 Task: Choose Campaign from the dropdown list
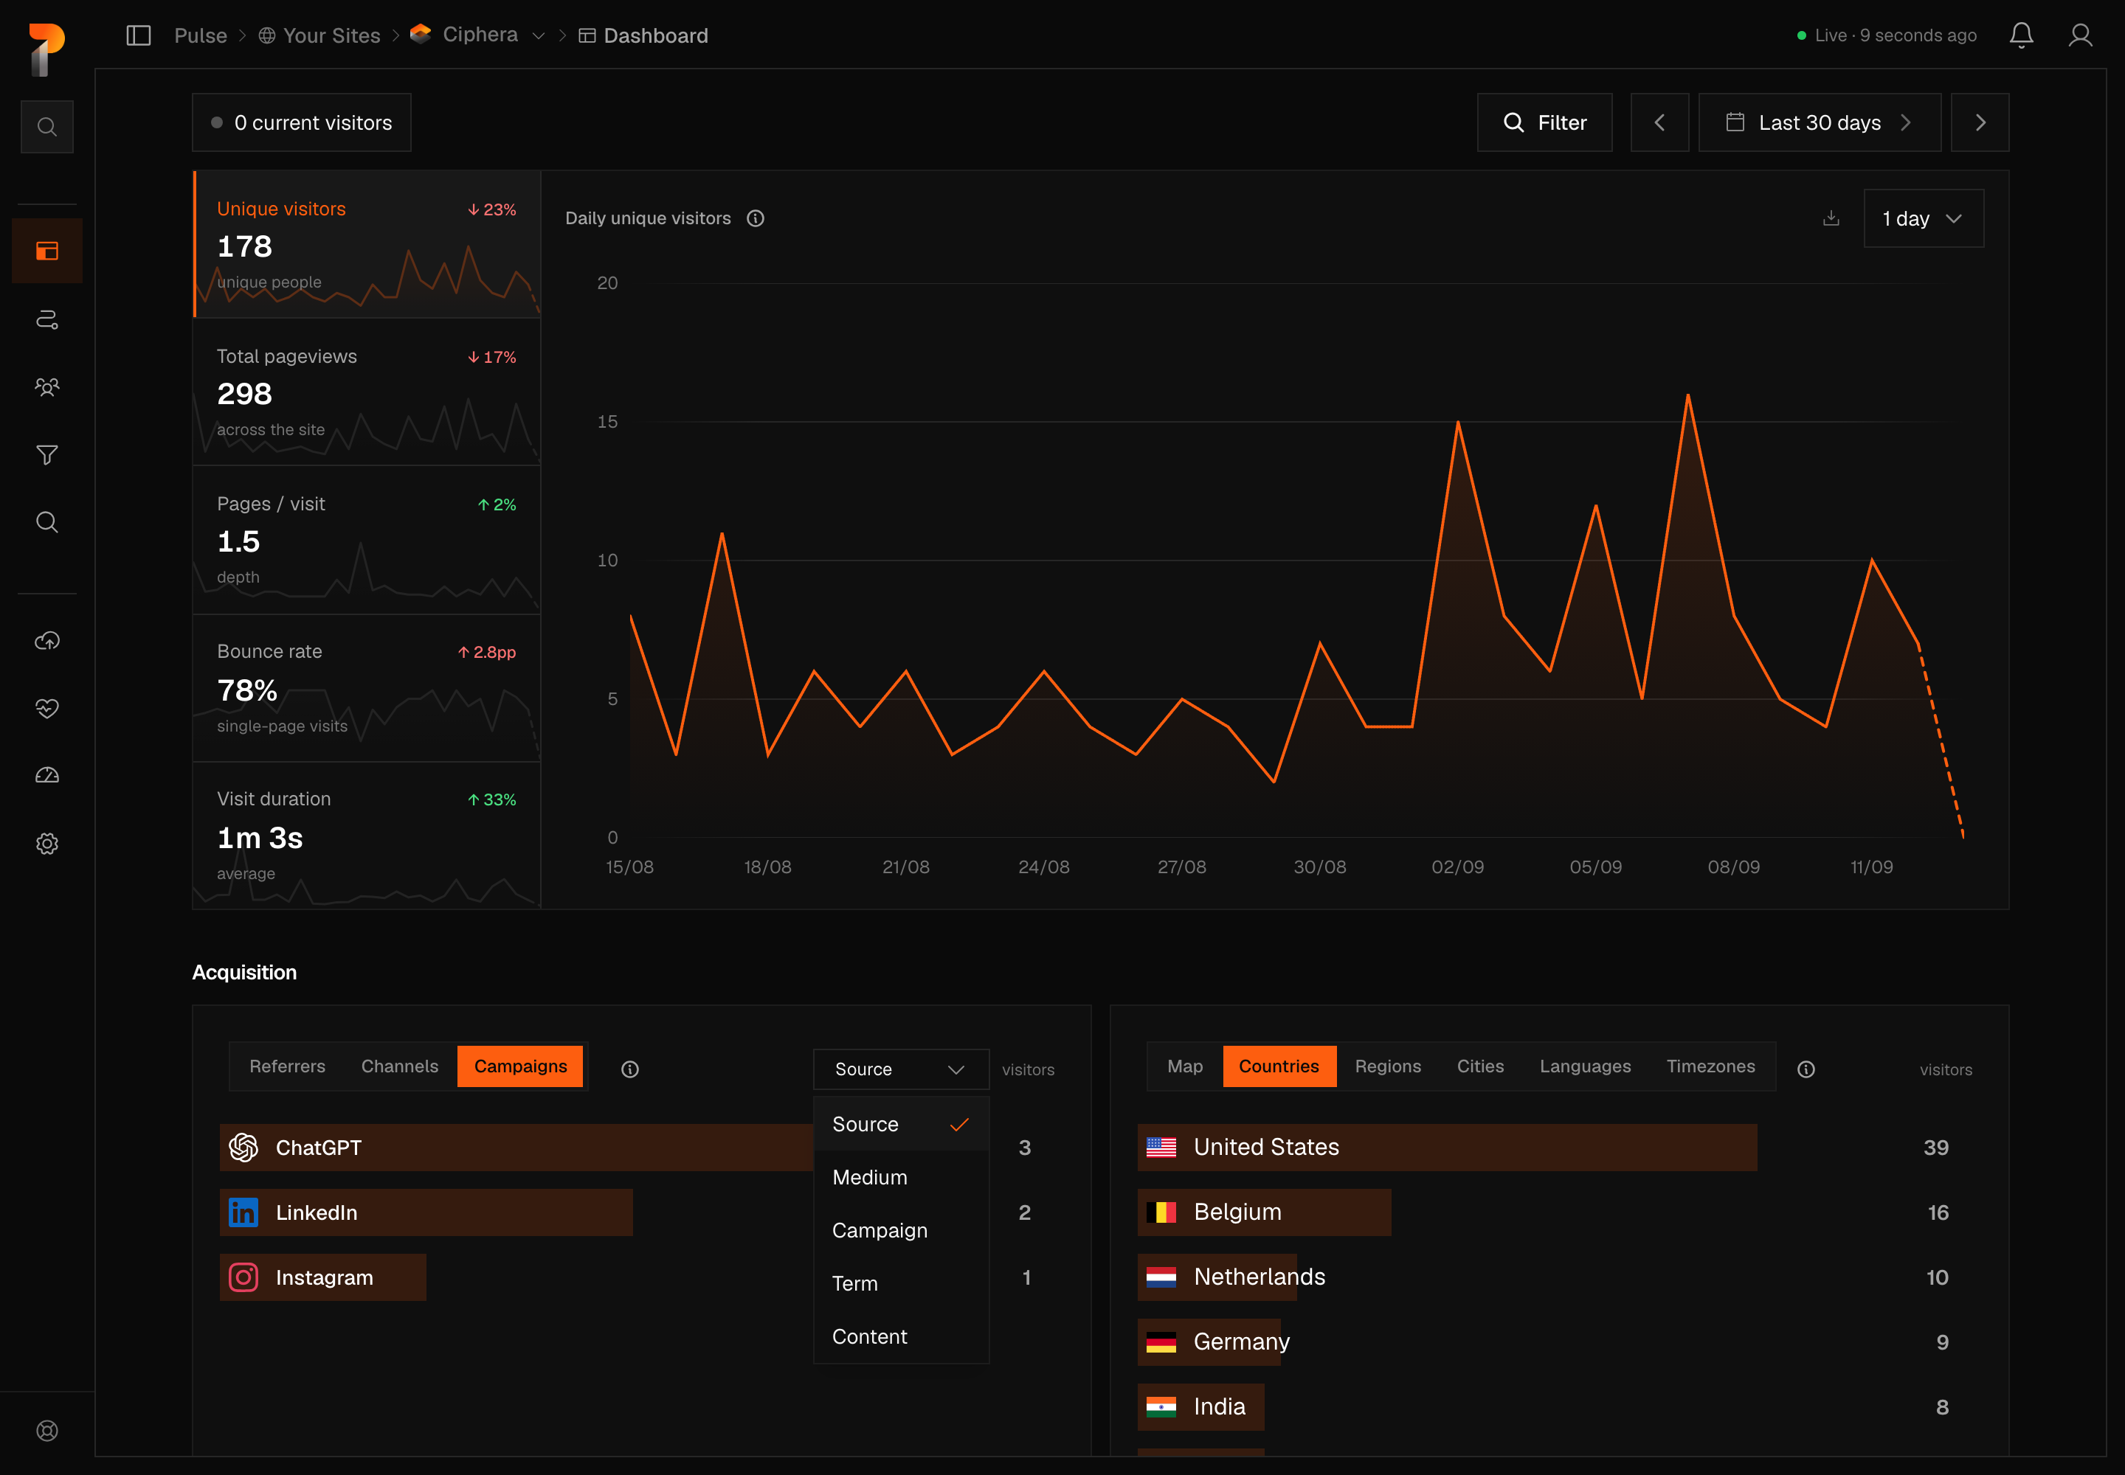[x=901, y=1230]
